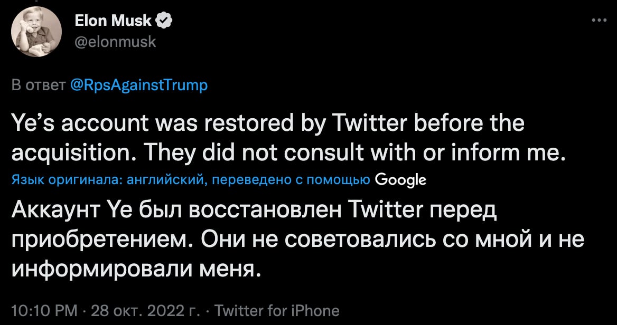Click the Elon Musk display name

click(113, 21)
